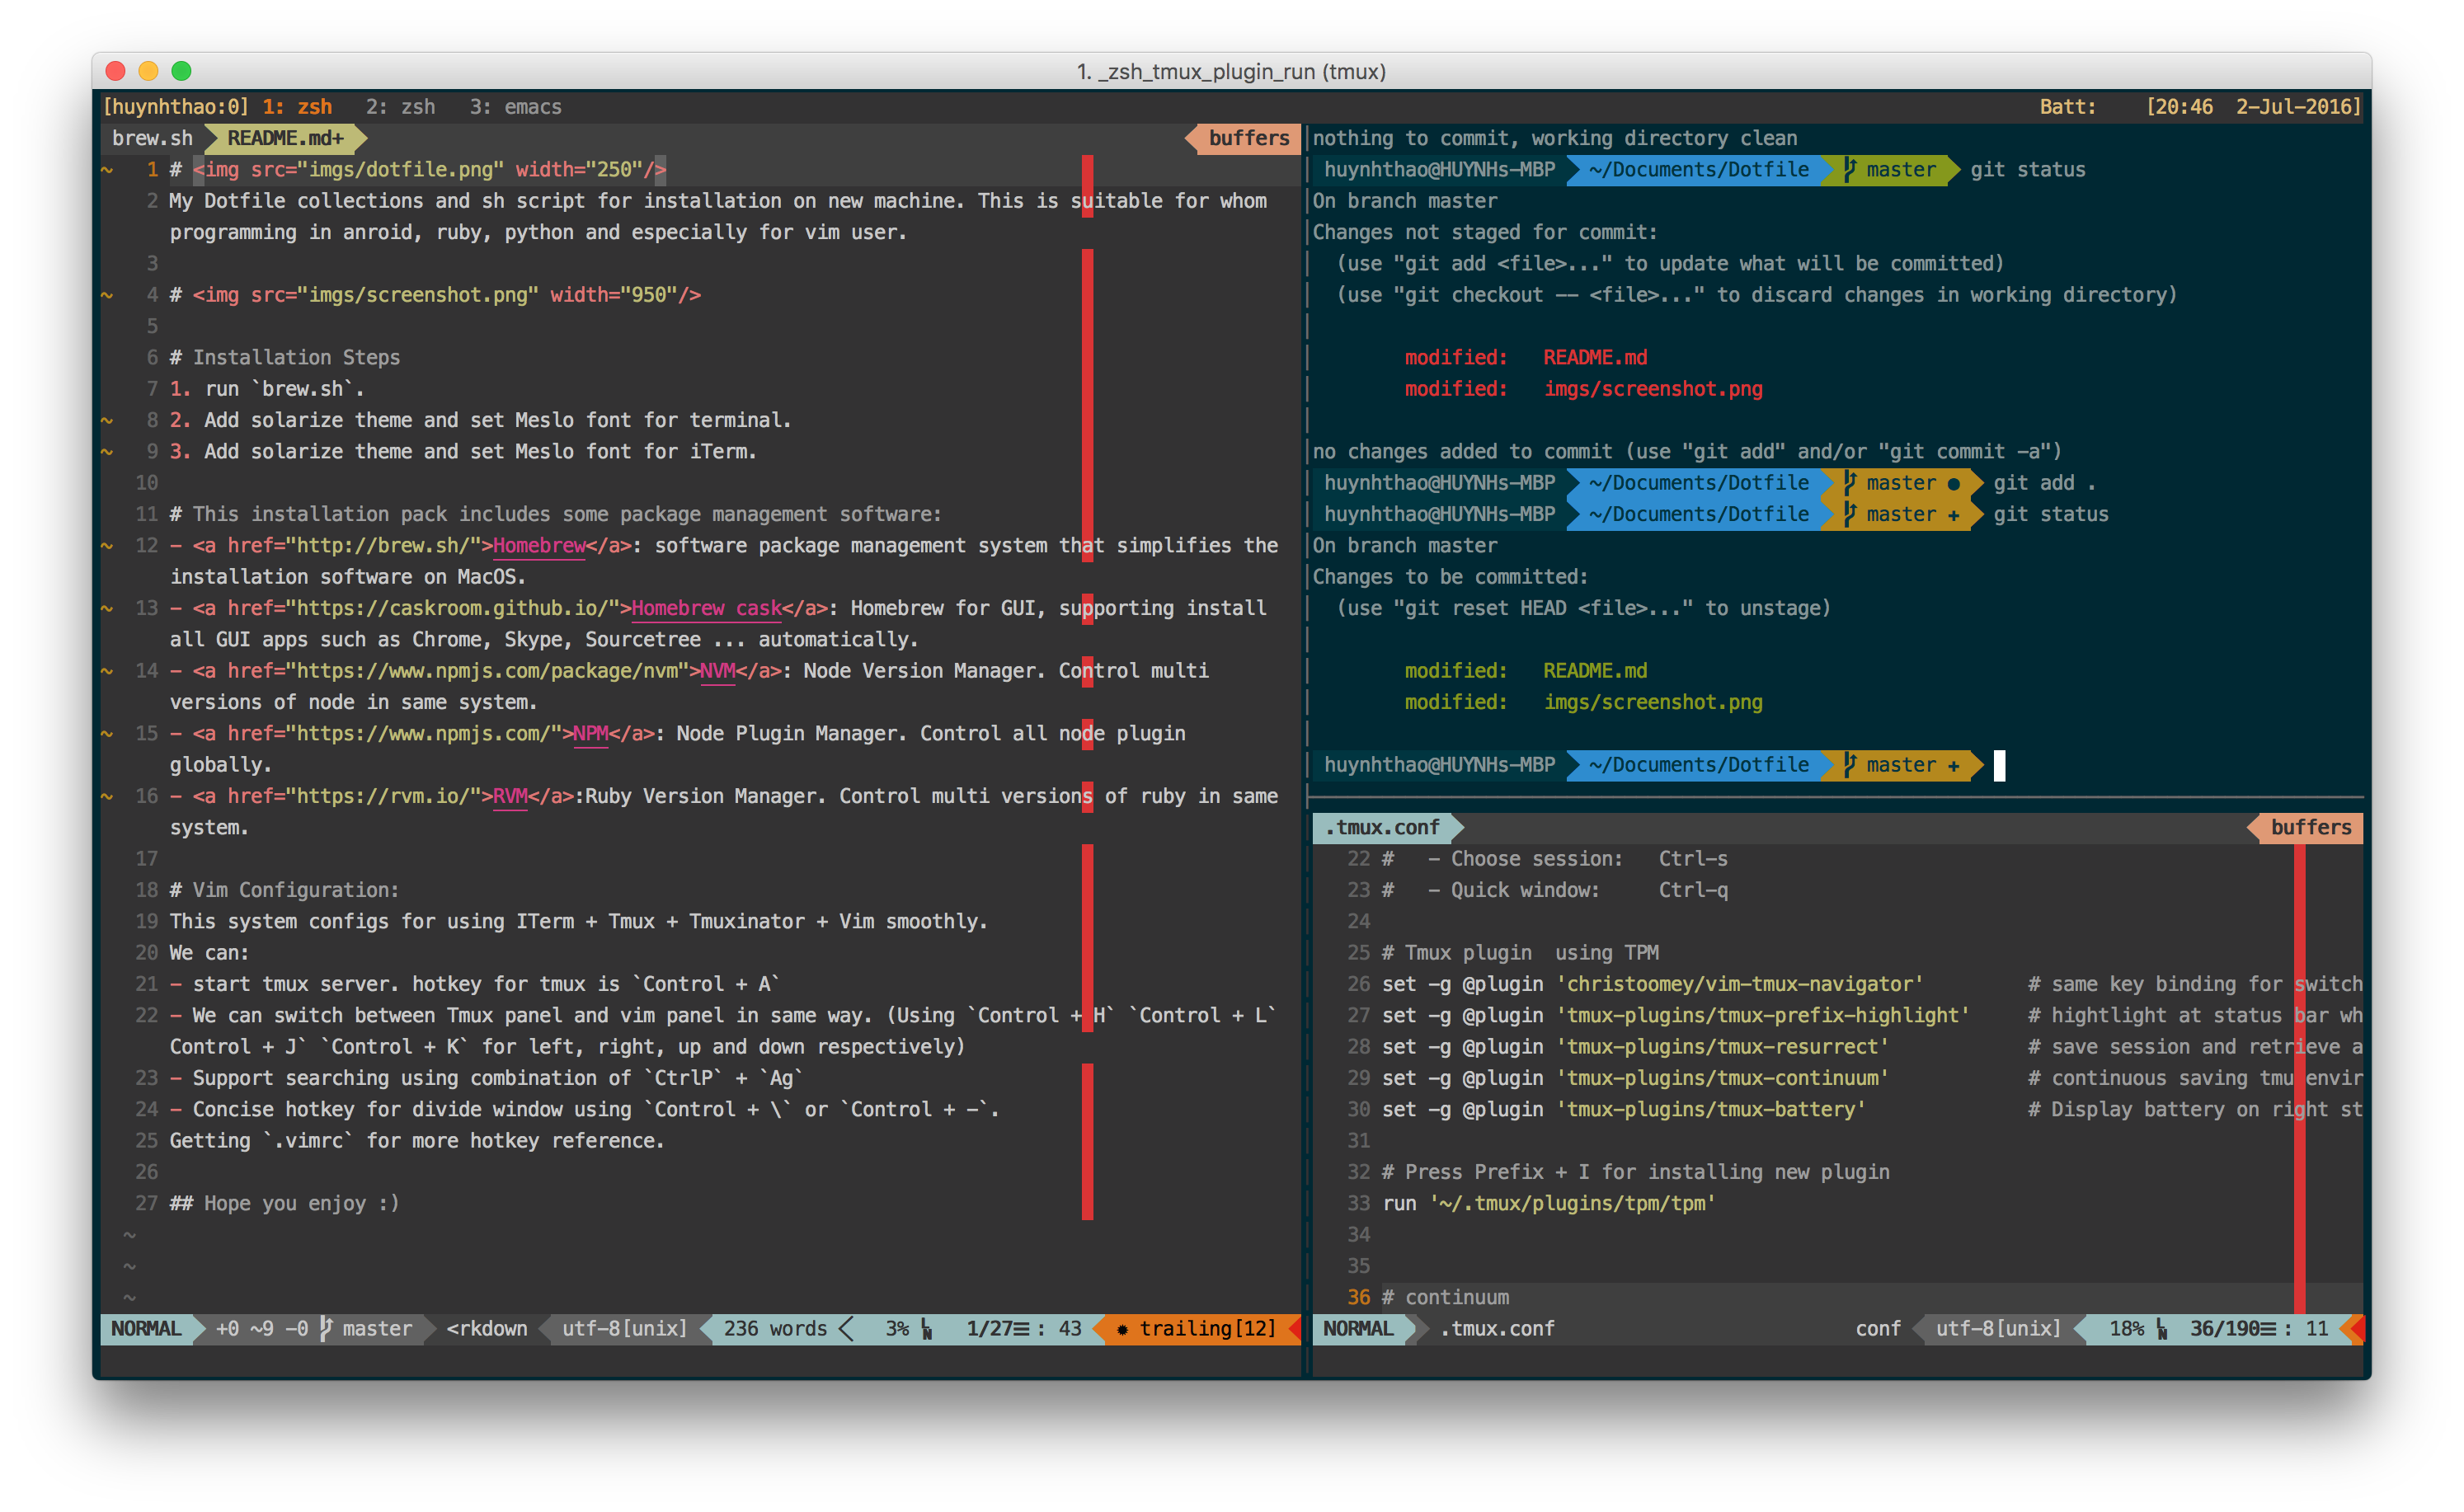
Task: Click the NORMAL mode indicator in left pane
Action: 146,1328
